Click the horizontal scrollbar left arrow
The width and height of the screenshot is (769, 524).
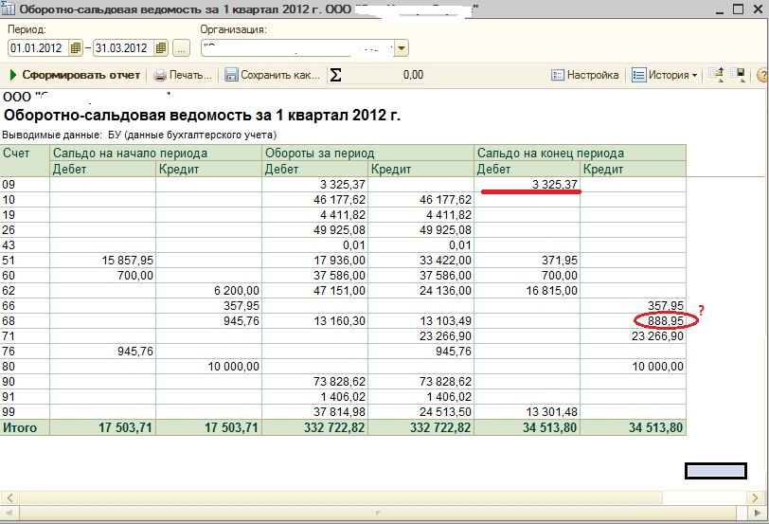tap(9, 497)
